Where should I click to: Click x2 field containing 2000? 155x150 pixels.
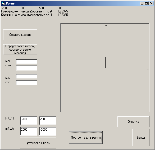[x=29, y=131]
